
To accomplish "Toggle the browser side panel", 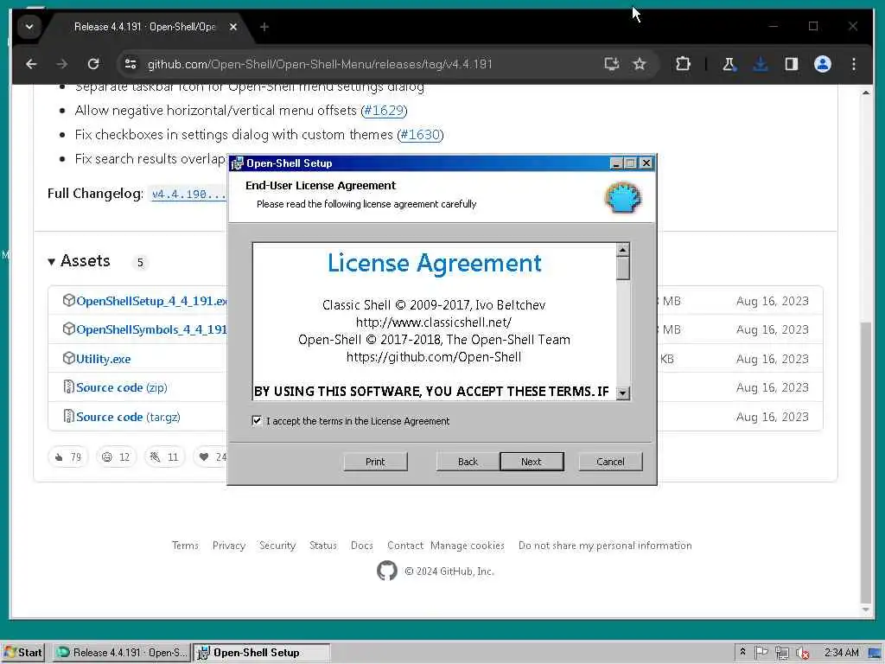I will (x=792, y=64).
